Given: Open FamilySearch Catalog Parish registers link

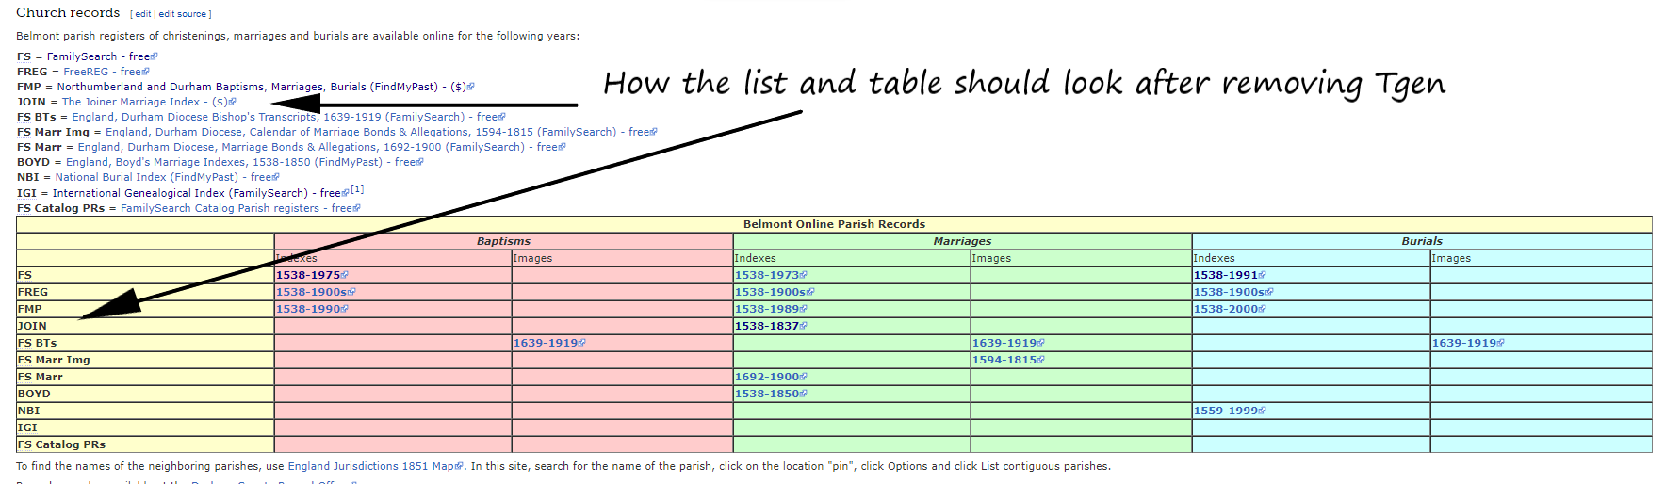Looking at the screenshot, I should click(x=220, y=208).
